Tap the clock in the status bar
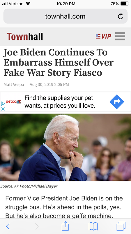131x234 pixels. 66,4
